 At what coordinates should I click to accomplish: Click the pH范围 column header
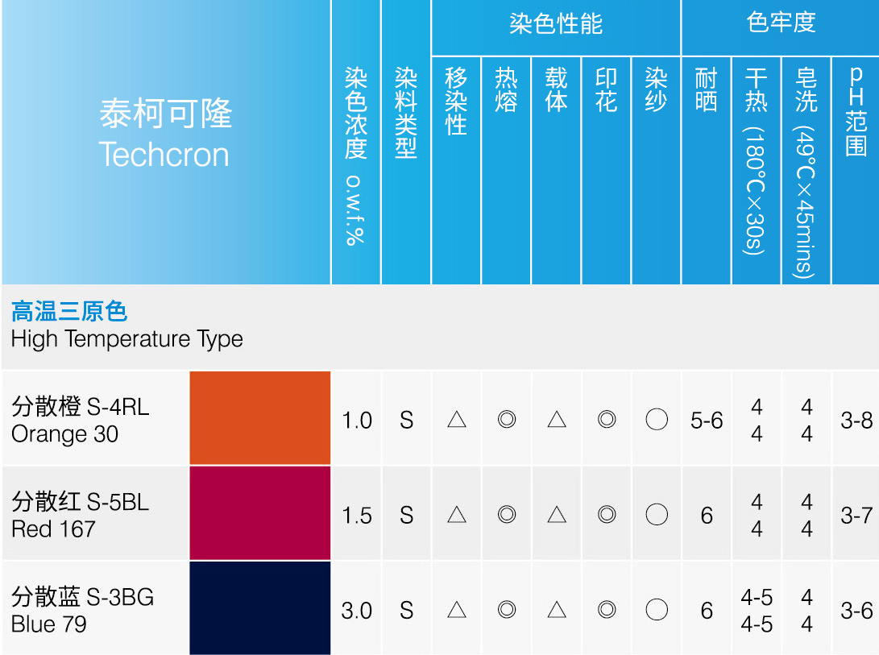tap(856, 111)
